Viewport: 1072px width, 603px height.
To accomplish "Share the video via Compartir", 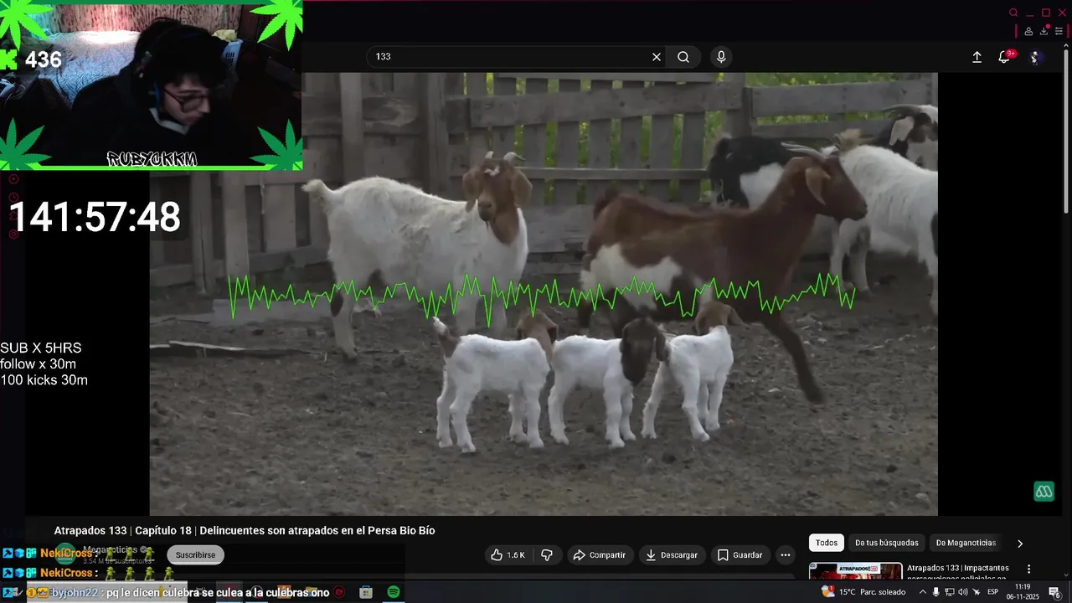I will click(599, 554).
